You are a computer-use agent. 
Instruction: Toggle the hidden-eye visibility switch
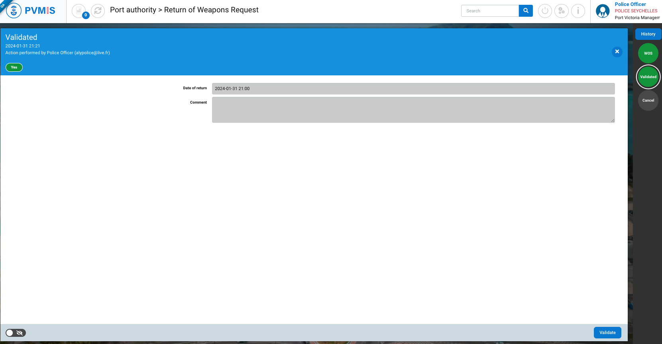click(x=16, y=333)
